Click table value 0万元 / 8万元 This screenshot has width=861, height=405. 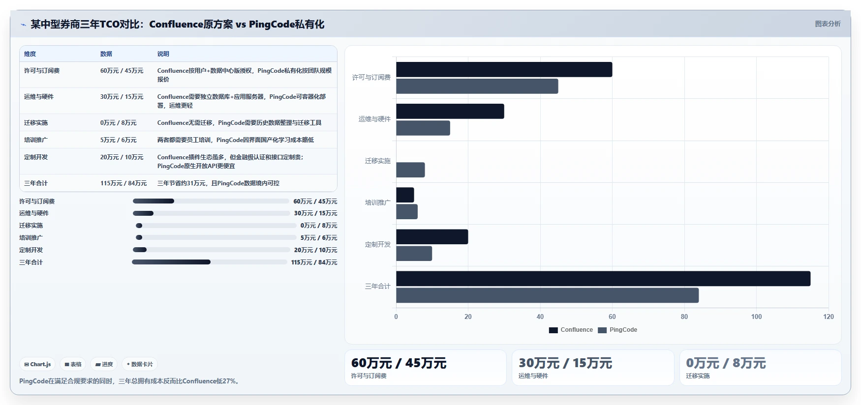119,123
